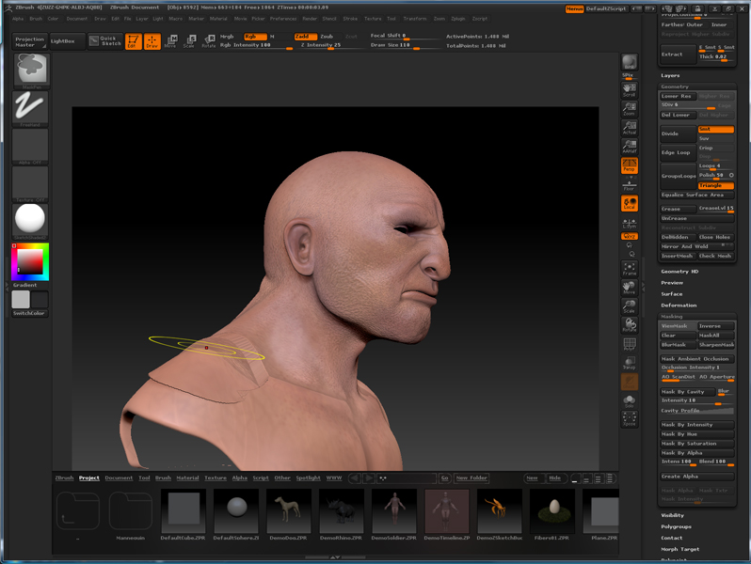
Task: Toggle Local symmetry button
Action: point(630,202)
